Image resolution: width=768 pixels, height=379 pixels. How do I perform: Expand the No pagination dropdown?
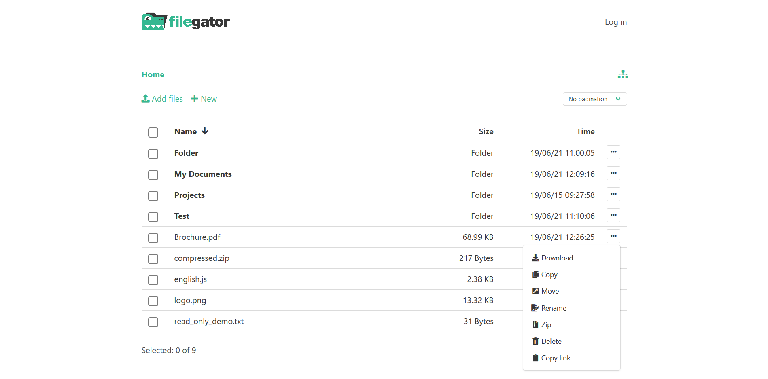coord(594,99)
